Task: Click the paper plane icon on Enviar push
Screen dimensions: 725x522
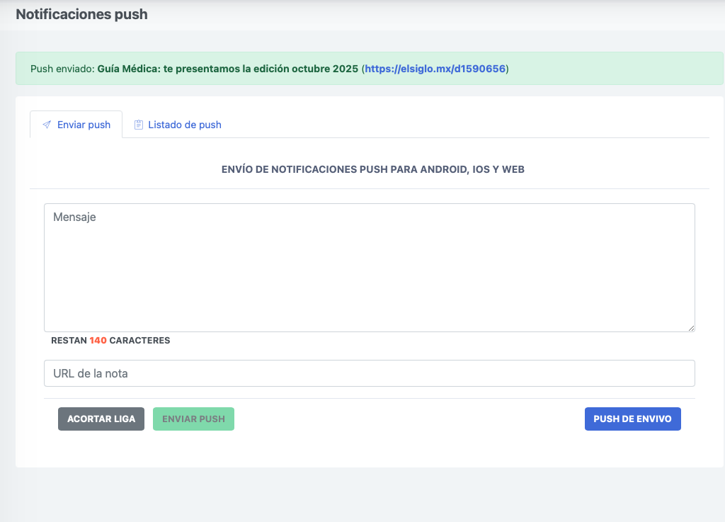Action: pyautogui.click(x=47, y=125)
